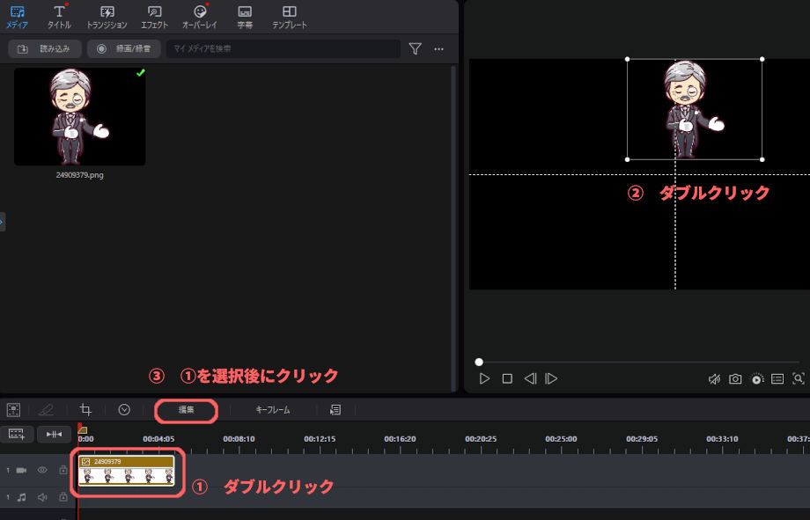This screenshot has height=520, width=810.
Task: Open the トランジション tab
Action: tap(107, 17)
